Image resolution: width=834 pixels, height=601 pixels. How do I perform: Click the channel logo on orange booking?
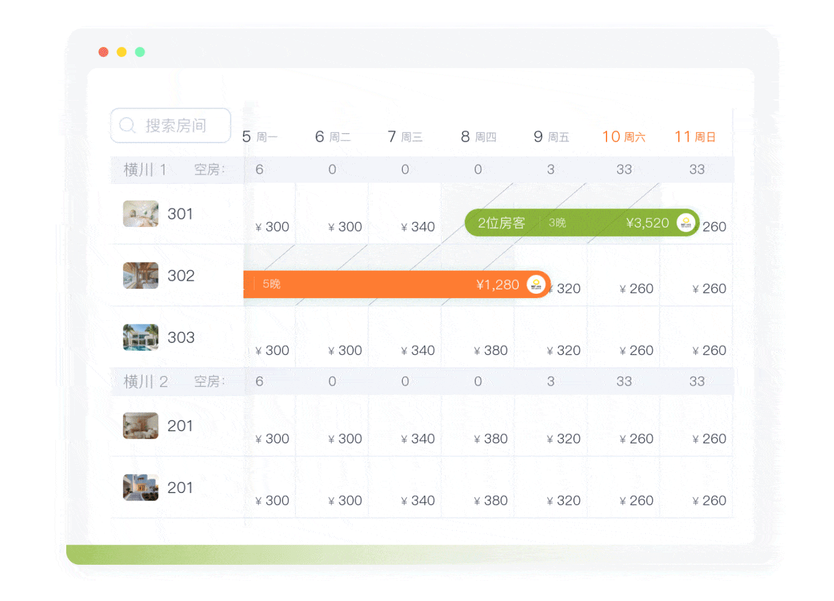536,284
